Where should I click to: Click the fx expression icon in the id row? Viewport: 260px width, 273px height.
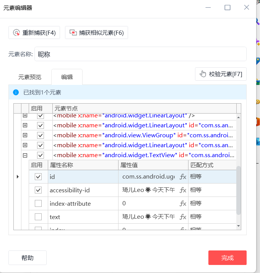pos(183,177)
